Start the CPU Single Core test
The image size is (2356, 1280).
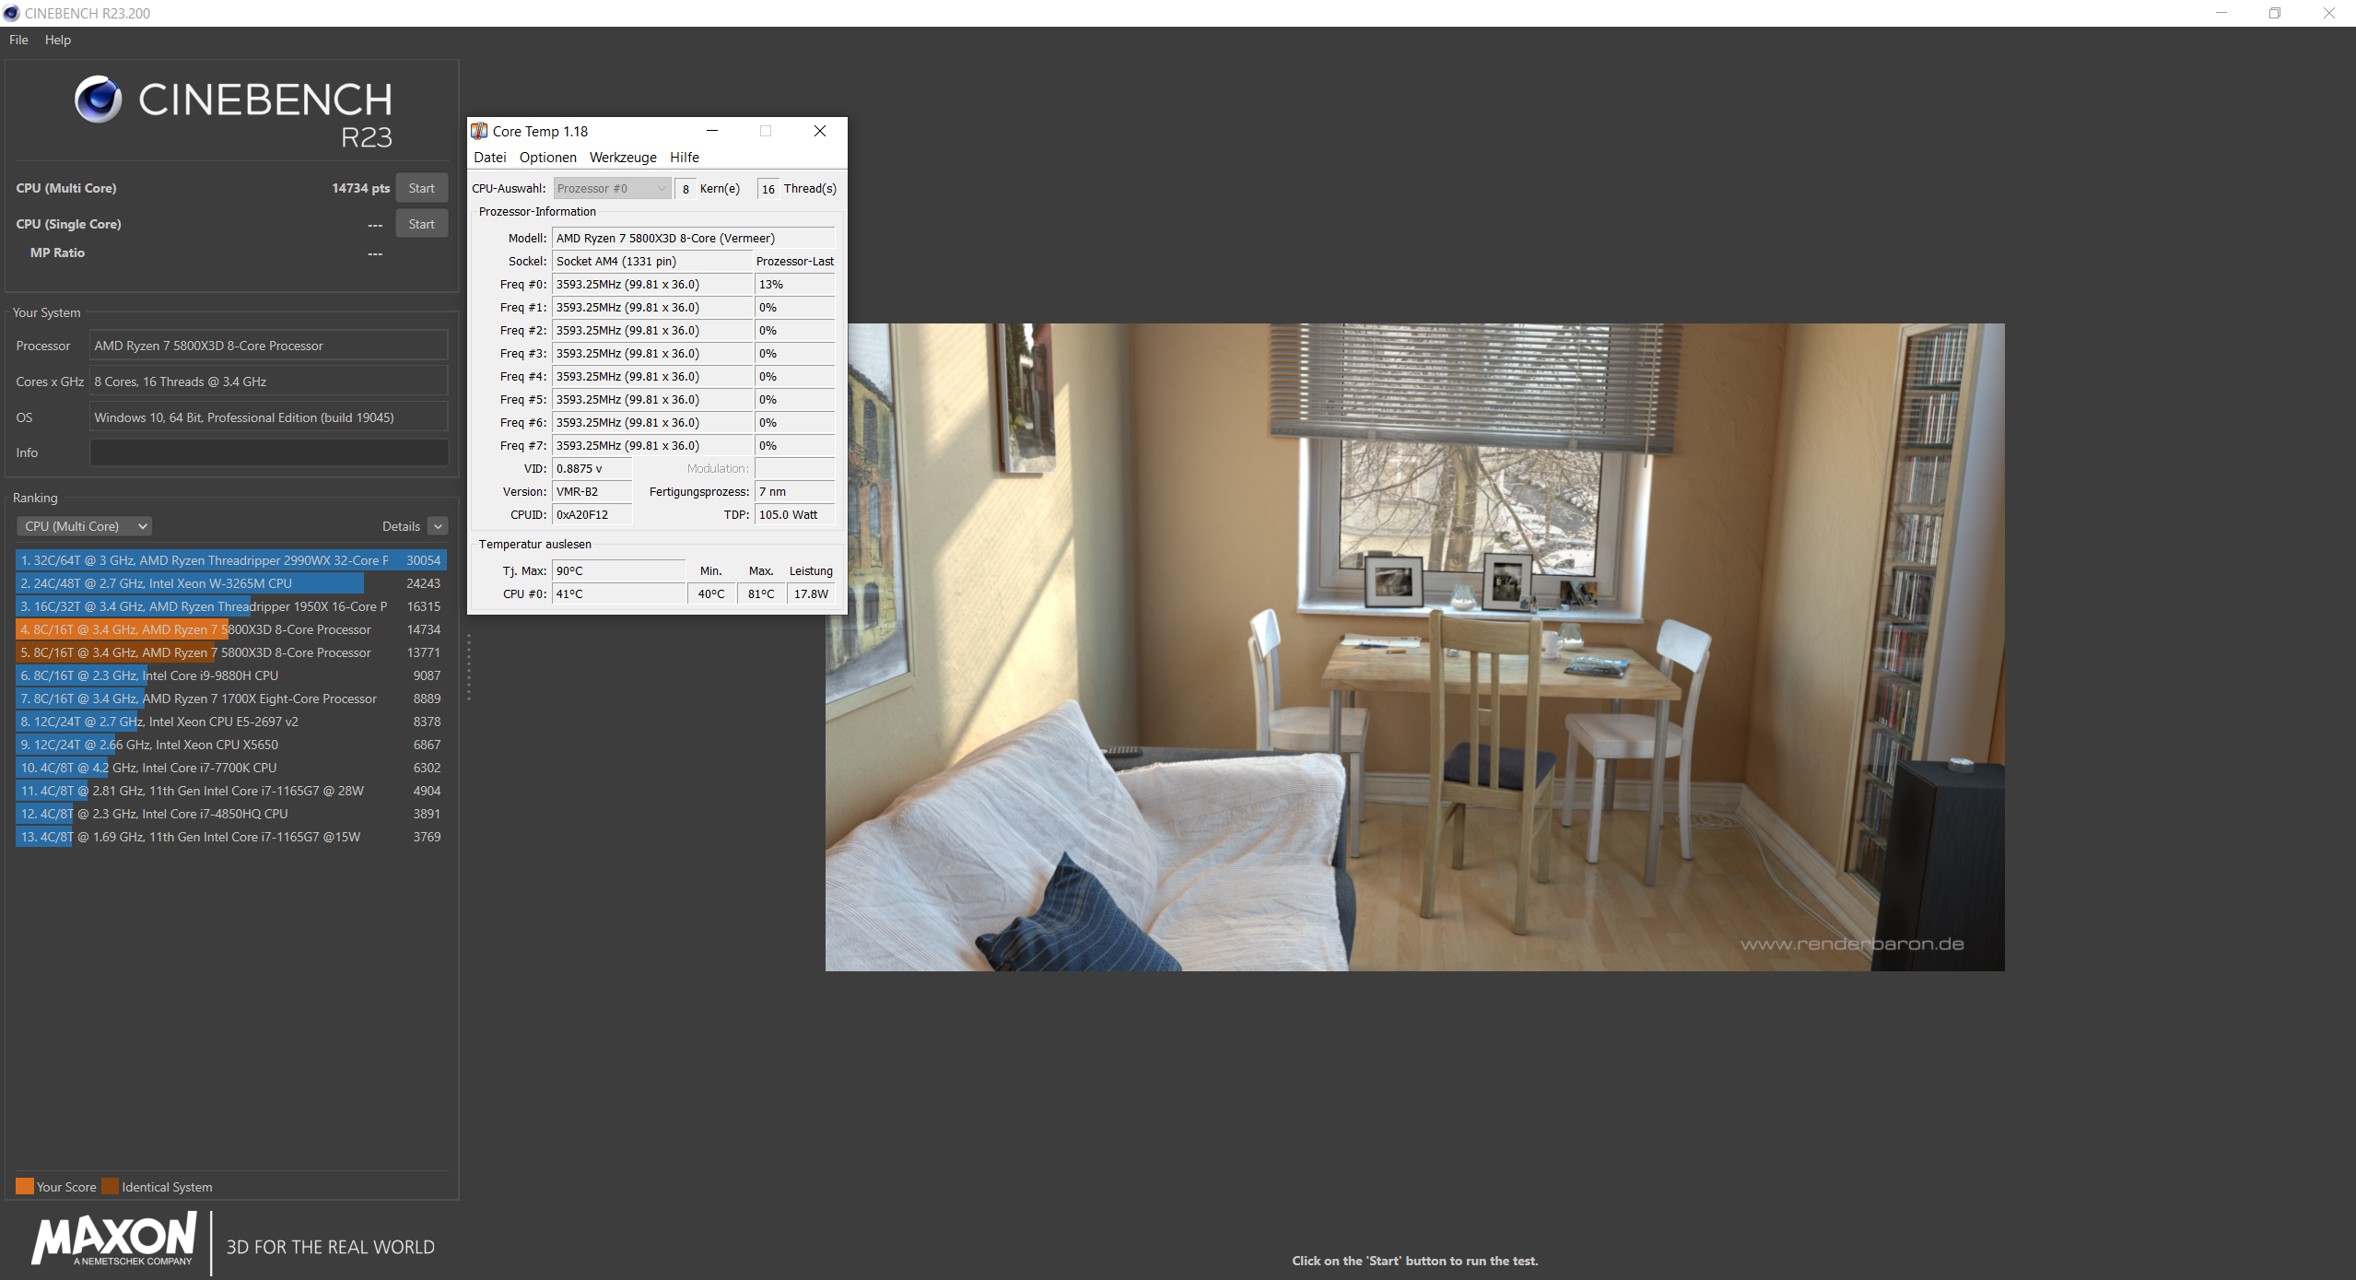[x=421, y=224]
